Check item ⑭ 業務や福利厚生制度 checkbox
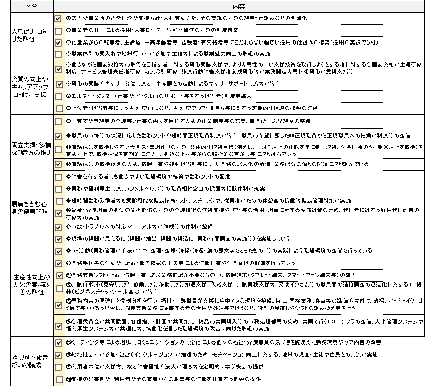The height and width of the screenshot is (387, 426). tap(58, 189)
